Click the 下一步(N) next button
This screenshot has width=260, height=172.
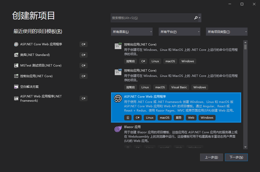click(x=236, y=157)
